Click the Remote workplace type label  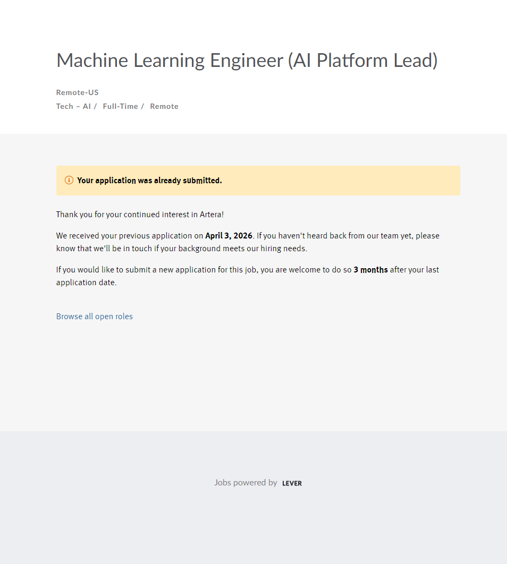point(164,106)
